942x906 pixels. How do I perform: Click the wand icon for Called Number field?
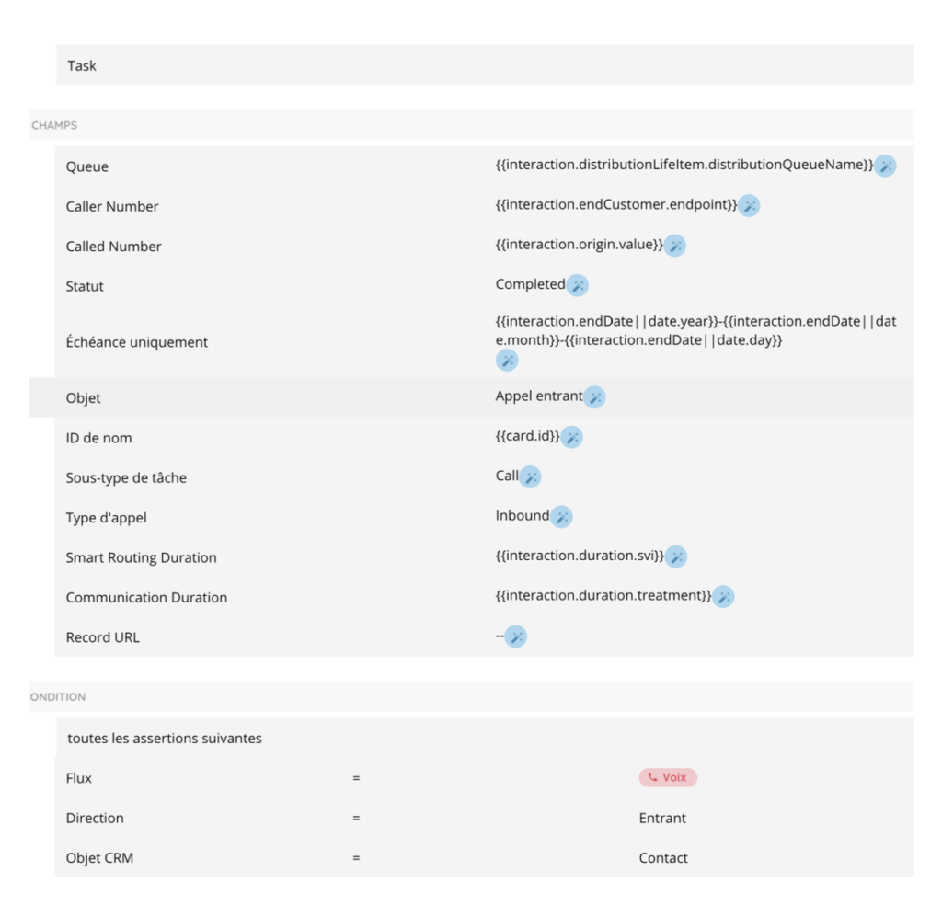(675, 246)
